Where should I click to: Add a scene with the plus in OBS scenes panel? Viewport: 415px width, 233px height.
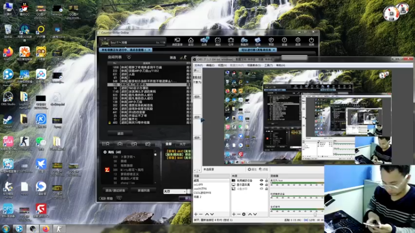(196, 214)
